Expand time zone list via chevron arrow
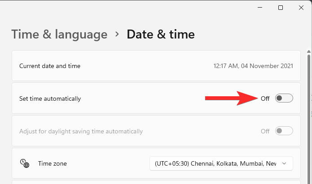 click(x=284, y=163)
